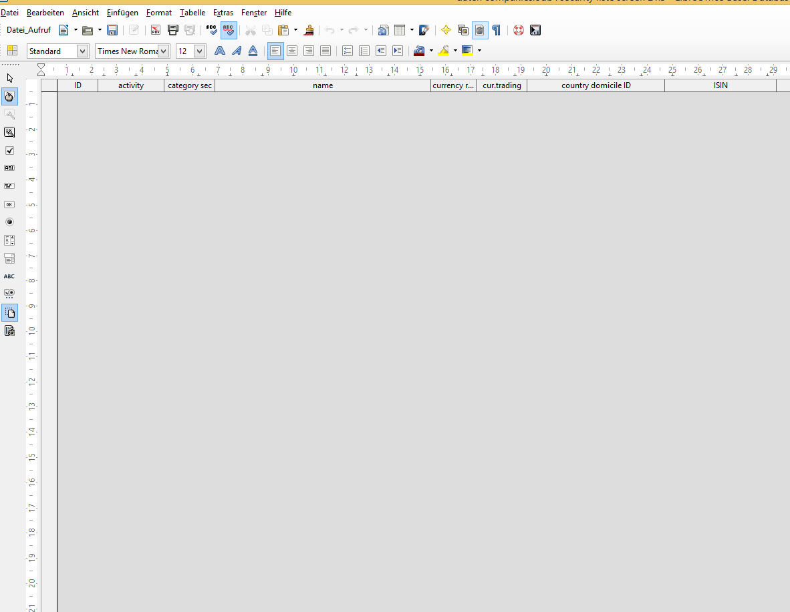Image resolution: width=790 pixels, height=612 pixels.
Task: Apply bold with the first A icon
Action: pyautogui.click(x=220, y=50)
